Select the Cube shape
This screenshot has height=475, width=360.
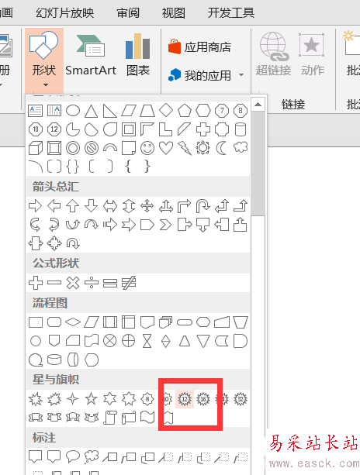tap(36, 148)
